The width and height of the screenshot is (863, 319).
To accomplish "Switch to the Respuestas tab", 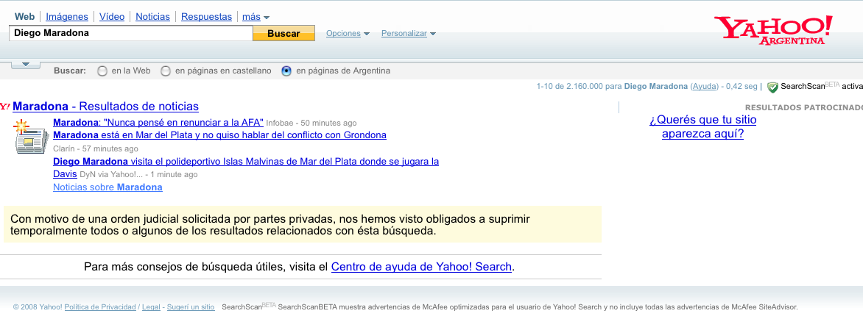I will tap(206, 17).
